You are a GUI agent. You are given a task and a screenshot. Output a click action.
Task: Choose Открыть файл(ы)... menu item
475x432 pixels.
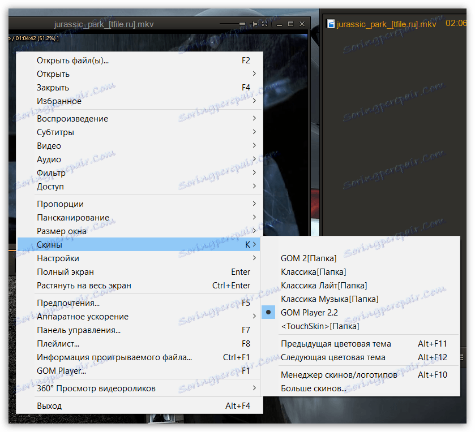click(x=139, y=61)
